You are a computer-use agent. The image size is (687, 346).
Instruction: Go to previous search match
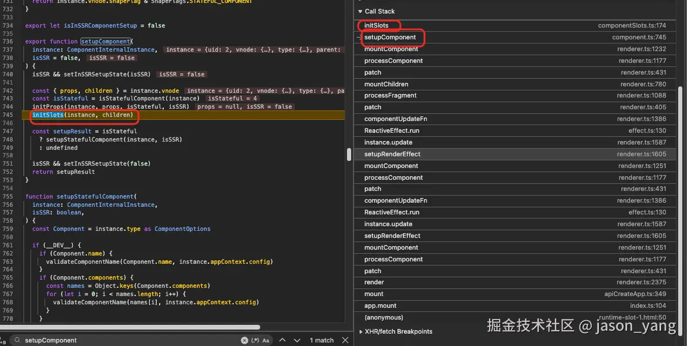point(282,340)
